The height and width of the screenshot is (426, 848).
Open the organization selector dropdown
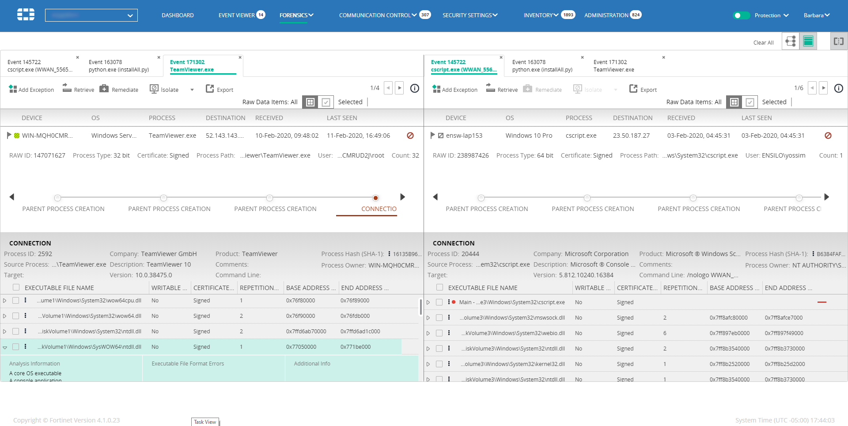91,15
